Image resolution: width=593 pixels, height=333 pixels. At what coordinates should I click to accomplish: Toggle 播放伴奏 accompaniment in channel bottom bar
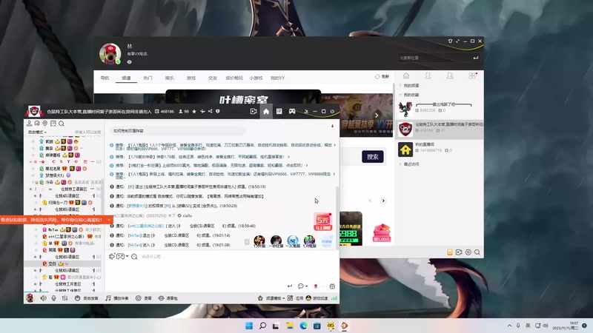tap(117, 298)
